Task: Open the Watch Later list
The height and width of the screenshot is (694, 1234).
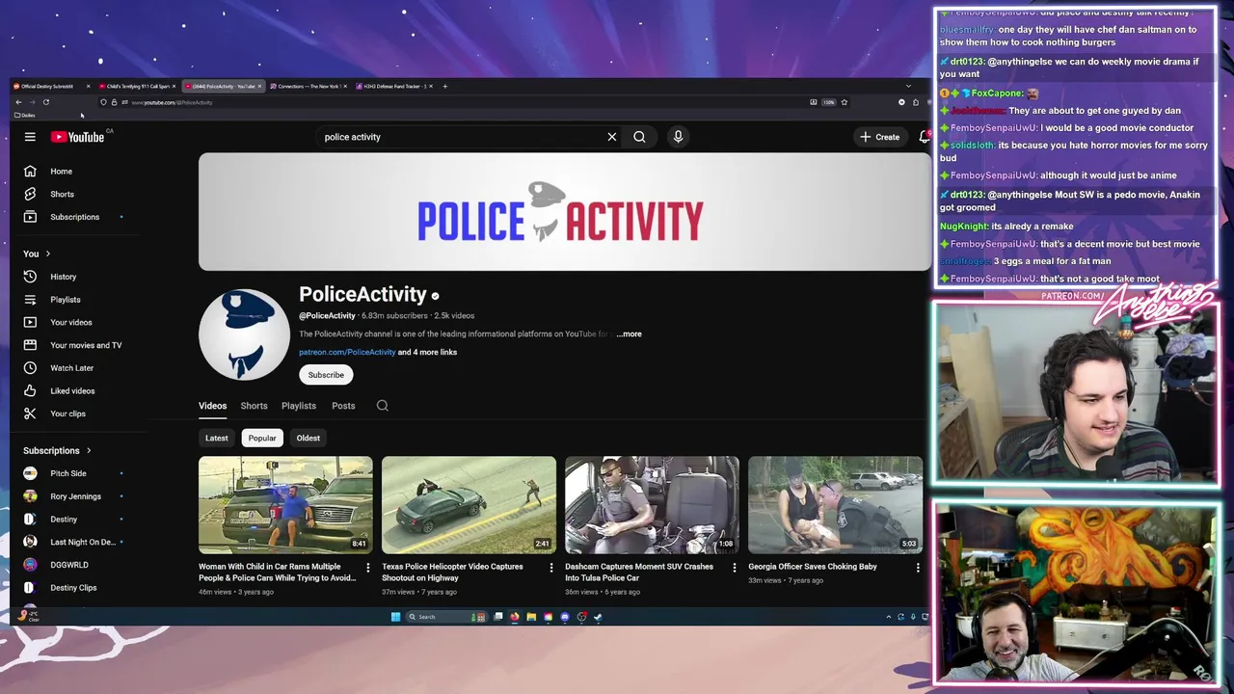Action: 71,368
